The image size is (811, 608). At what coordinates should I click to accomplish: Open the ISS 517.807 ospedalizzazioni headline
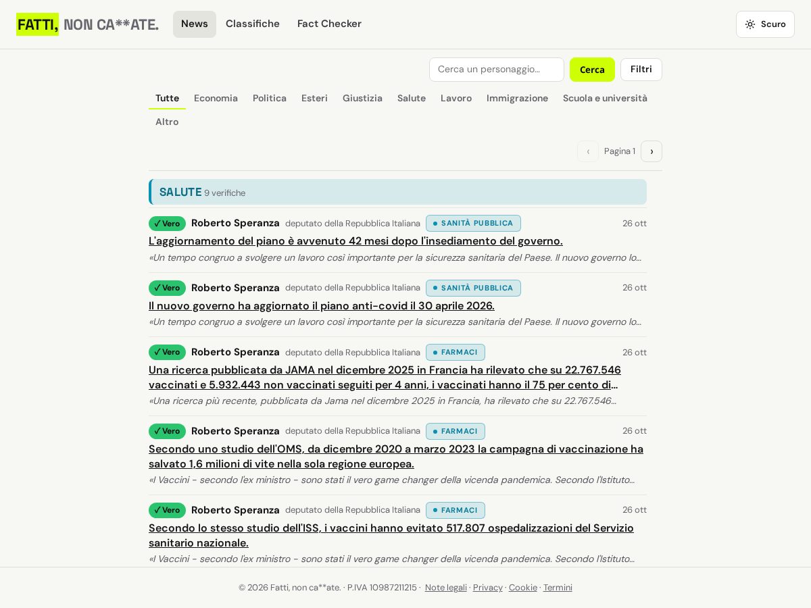click(391, 536)
